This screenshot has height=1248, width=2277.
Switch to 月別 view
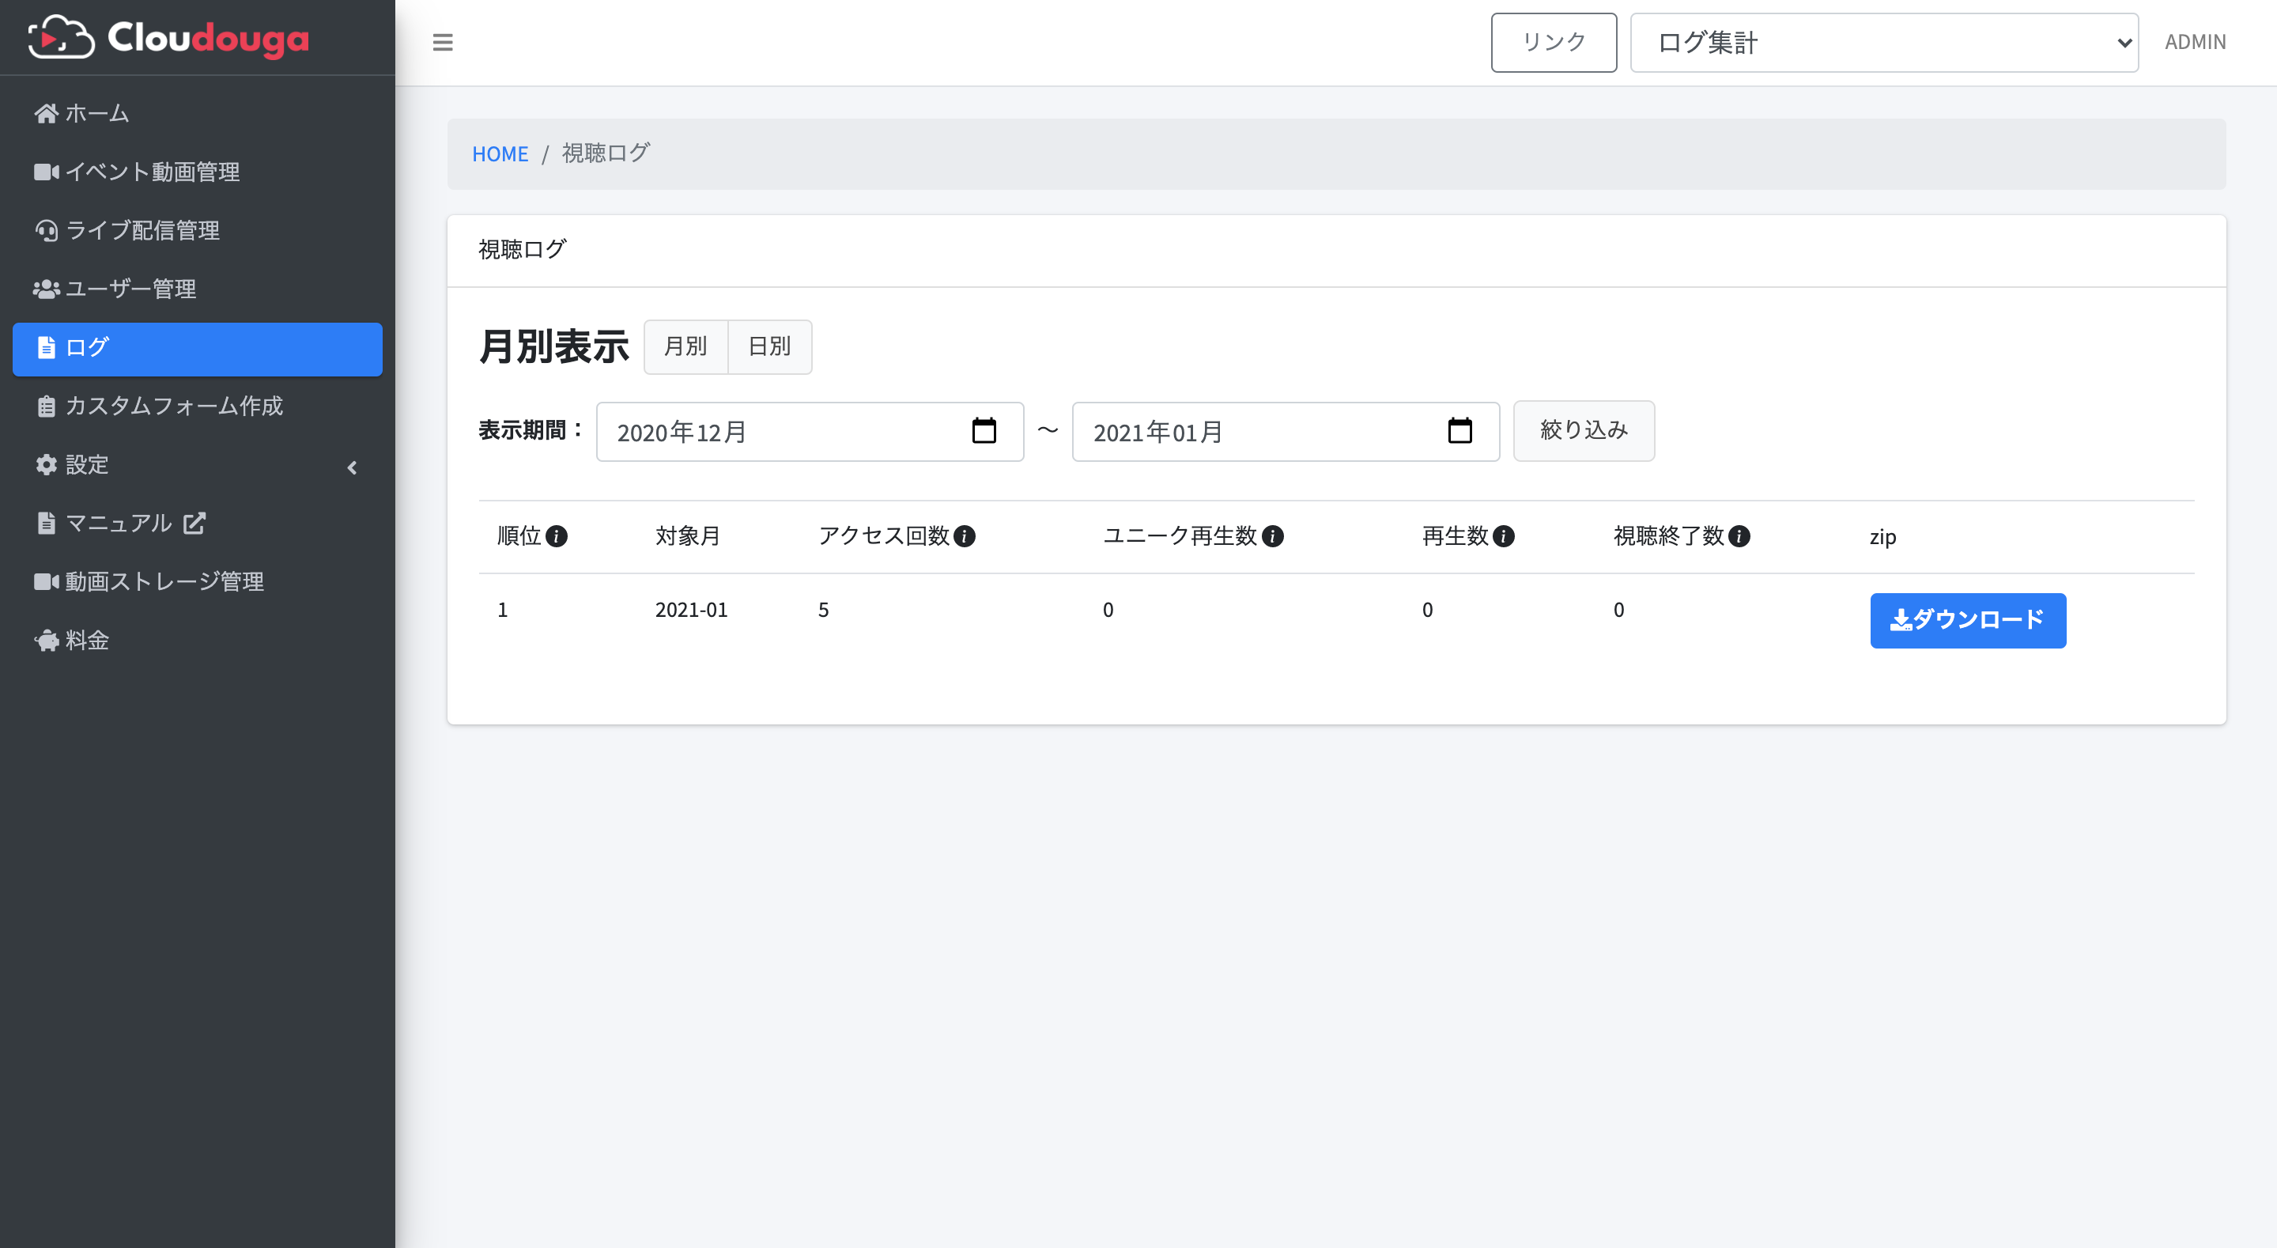click(x=685, y=346)
